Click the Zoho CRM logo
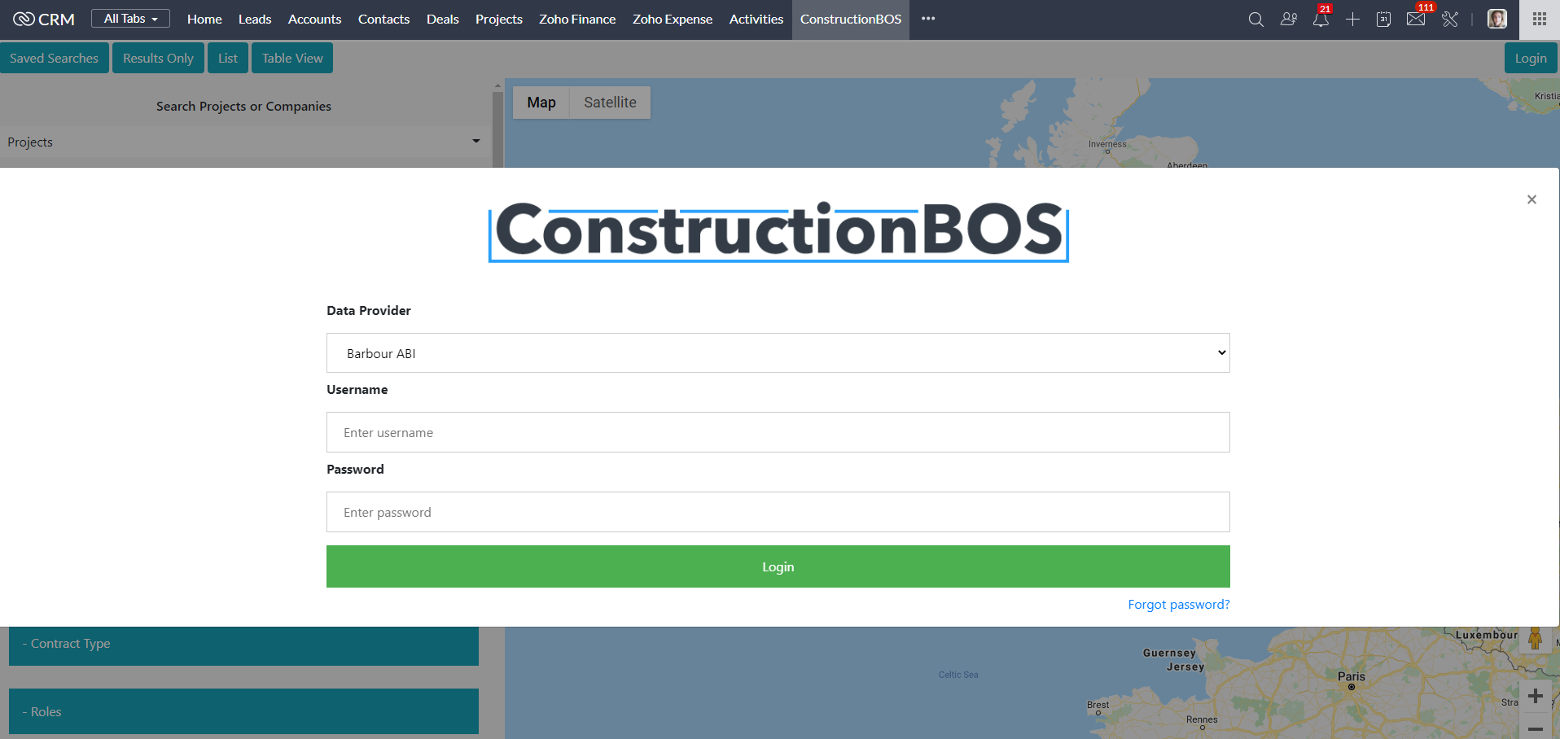 pyautogui.click(x=44, y=19)
